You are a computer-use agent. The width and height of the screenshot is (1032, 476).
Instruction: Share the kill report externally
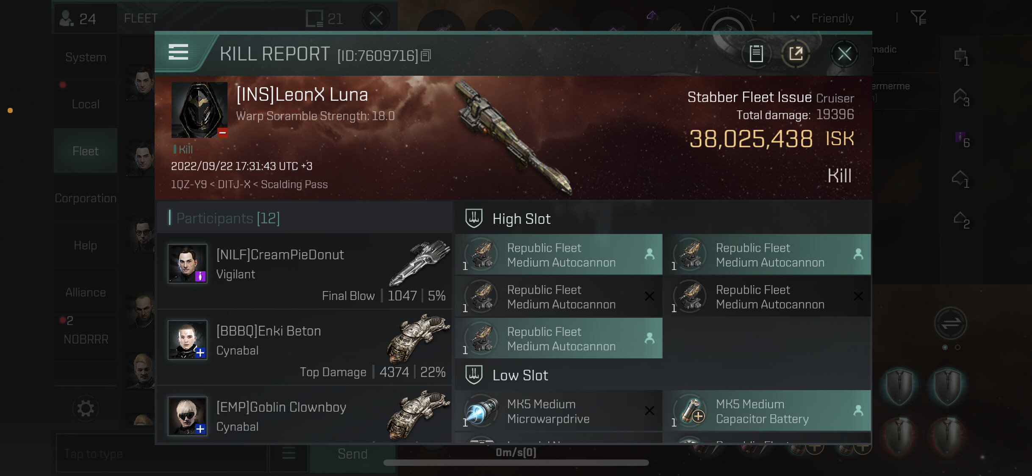click(x=796, y=54)
